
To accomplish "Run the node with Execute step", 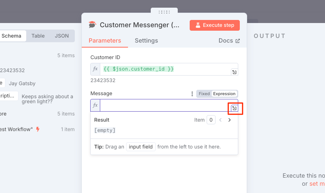I will click(214, 25).
